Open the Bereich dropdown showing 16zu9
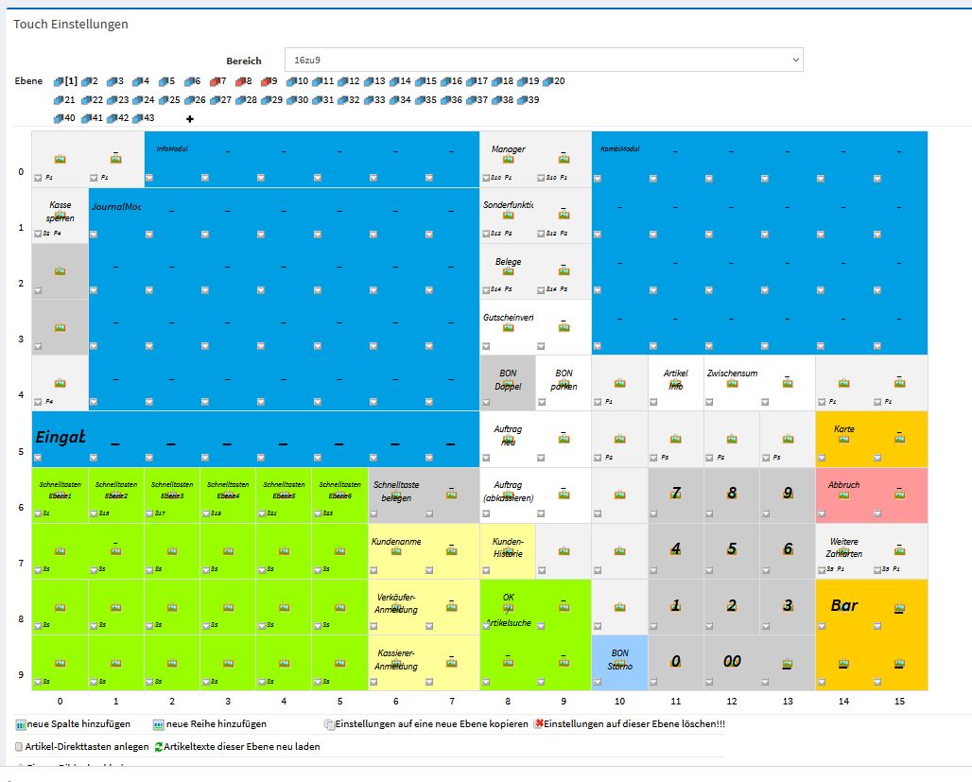 544,60
